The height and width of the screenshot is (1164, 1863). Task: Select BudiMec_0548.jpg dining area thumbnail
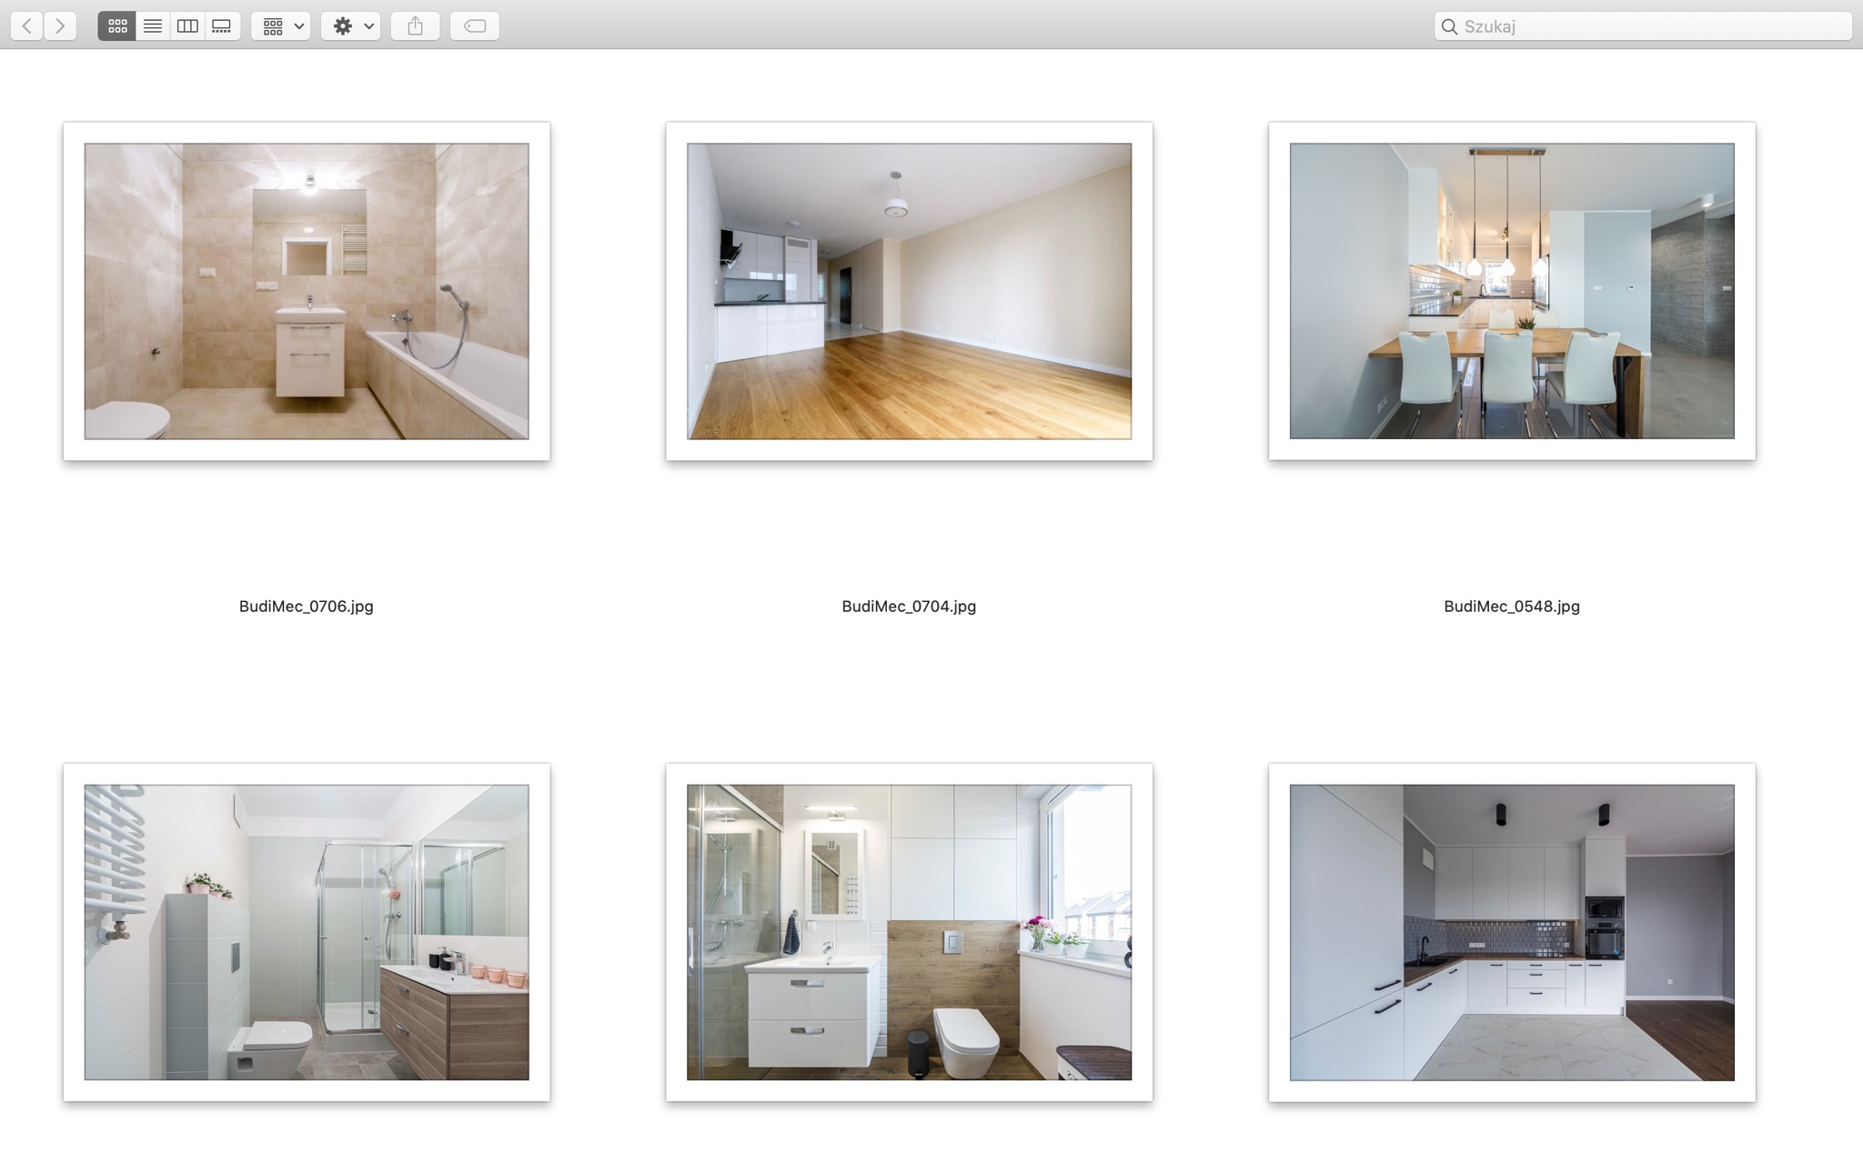click(1512, 291)
